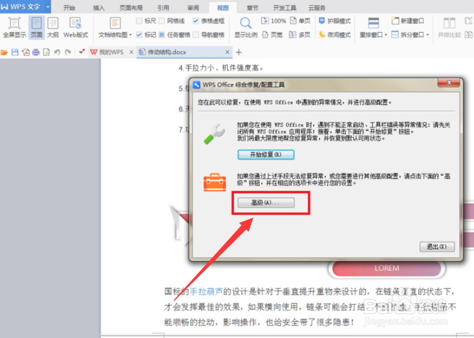Click the 退出(X) button in dialog

coord(437,247)
